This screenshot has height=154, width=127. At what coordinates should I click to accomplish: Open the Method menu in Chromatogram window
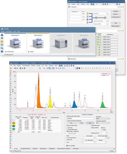point(33,66)
